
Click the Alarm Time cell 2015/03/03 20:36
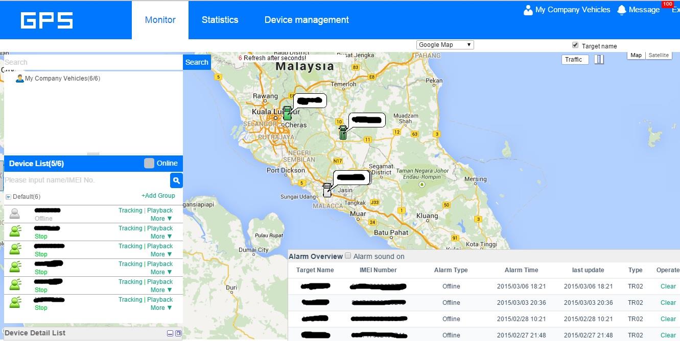coord(522,303)
